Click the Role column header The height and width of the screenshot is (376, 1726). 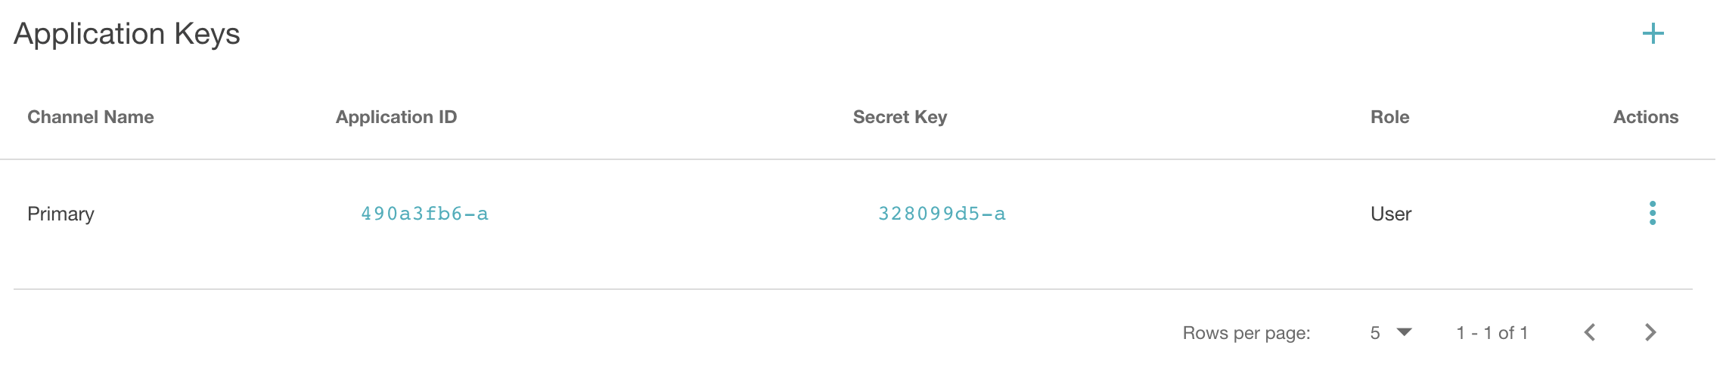tap(1389, 117)
